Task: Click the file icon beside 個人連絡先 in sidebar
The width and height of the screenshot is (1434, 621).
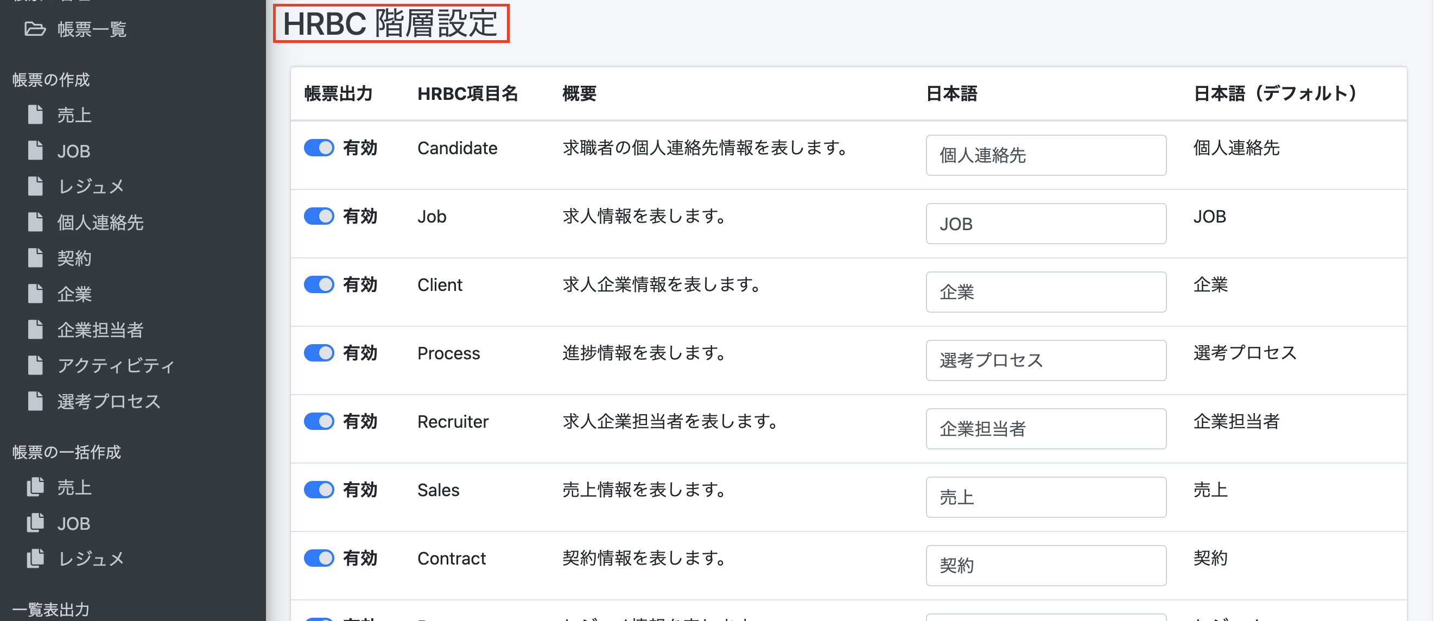Action: pyautogui.click(x=36, y=221)
